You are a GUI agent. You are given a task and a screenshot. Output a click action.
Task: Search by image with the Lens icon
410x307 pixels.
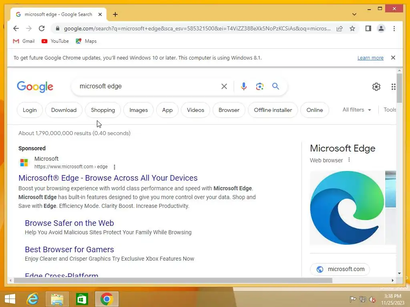tap(259, 86)
